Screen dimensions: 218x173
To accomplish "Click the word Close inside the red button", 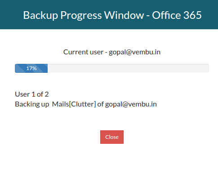I will click(x=112, y=137).
